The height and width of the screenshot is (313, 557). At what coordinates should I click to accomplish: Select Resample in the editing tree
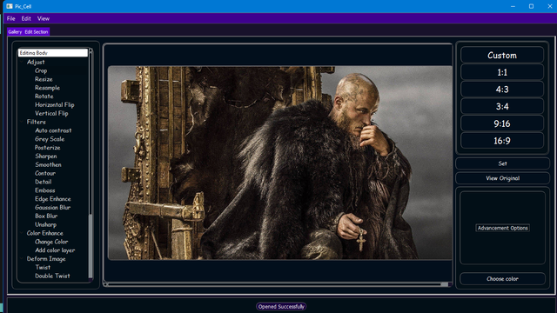[47, 88]
